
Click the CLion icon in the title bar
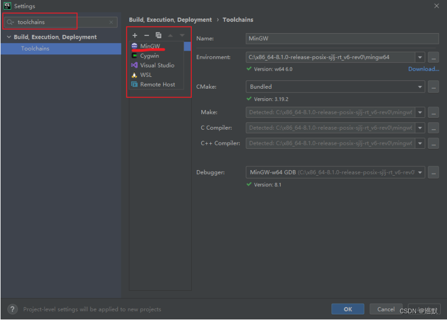click(x=7, y=6)
